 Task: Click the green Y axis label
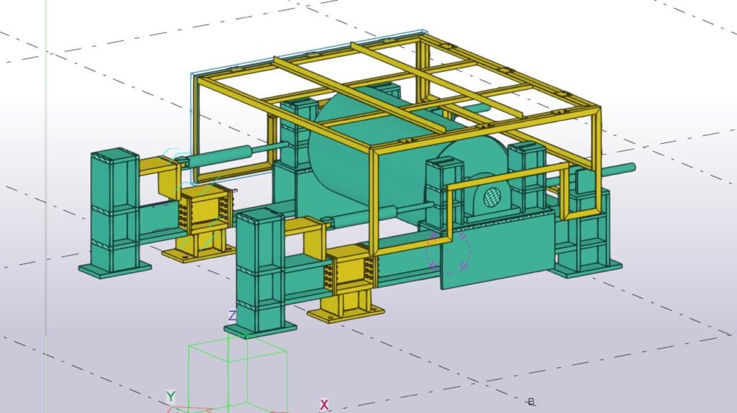coord(171,396)
